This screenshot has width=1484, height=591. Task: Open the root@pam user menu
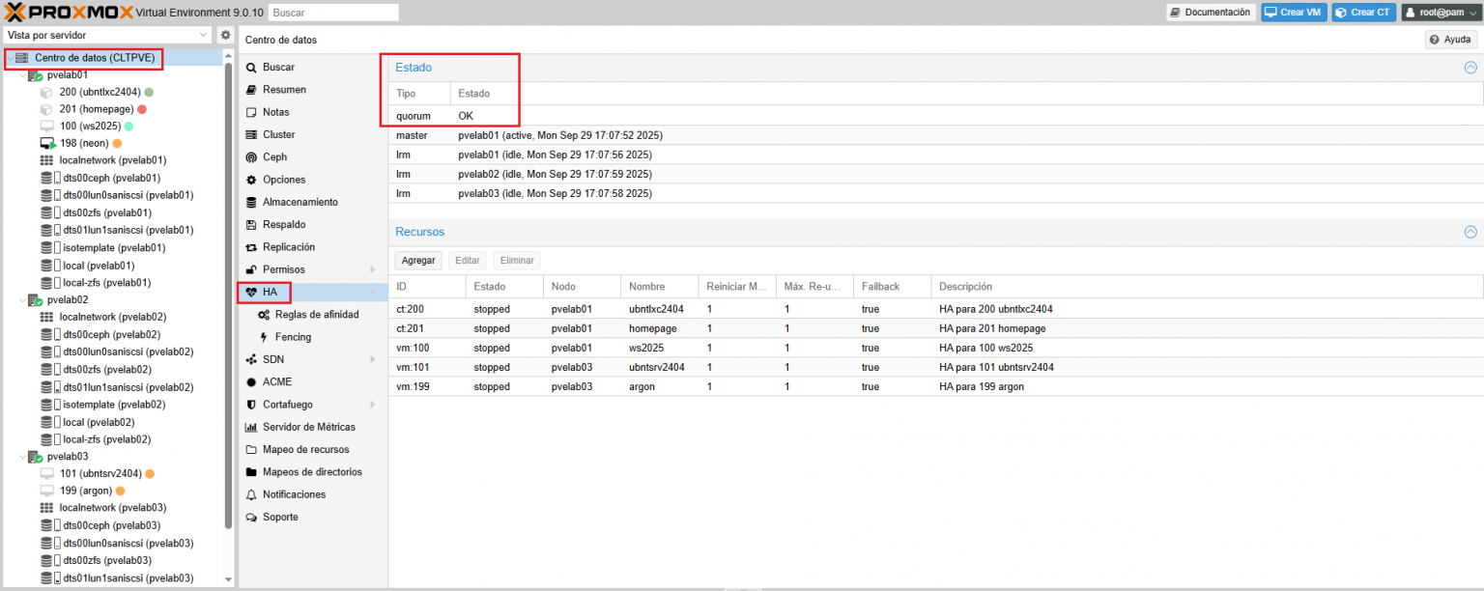[1441, 13]
